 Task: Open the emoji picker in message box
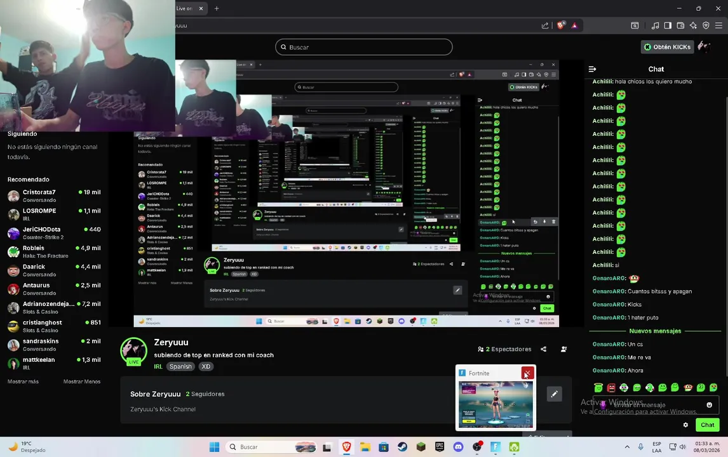pyautogui.click(x=710, y=405)
